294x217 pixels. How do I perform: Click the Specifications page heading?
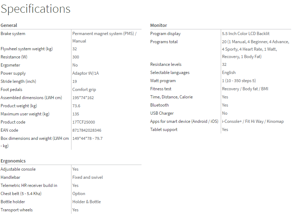tap(35, 9)
